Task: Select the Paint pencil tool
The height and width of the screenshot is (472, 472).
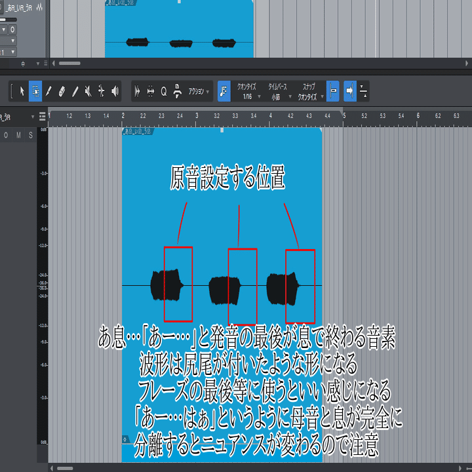Action: [75, 91]
